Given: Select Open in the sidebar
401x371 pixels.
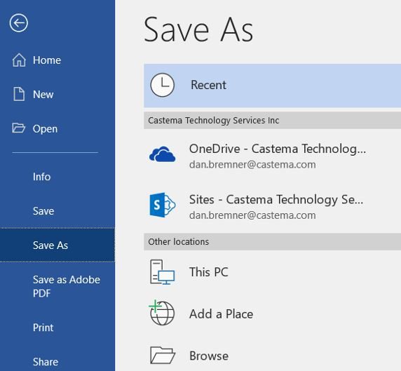Looking at the screenshot, I should click(45, 129).
